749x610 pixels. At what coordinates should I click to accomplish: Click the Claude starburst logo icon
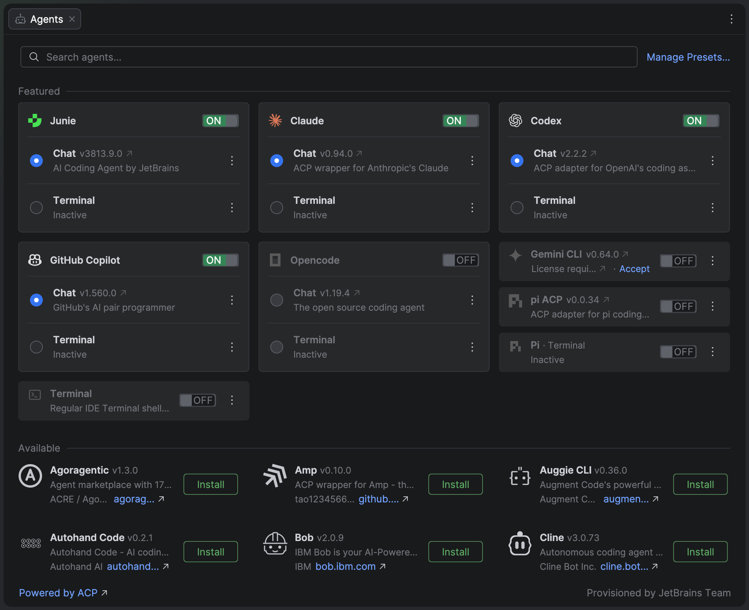(x=275, y=121)
